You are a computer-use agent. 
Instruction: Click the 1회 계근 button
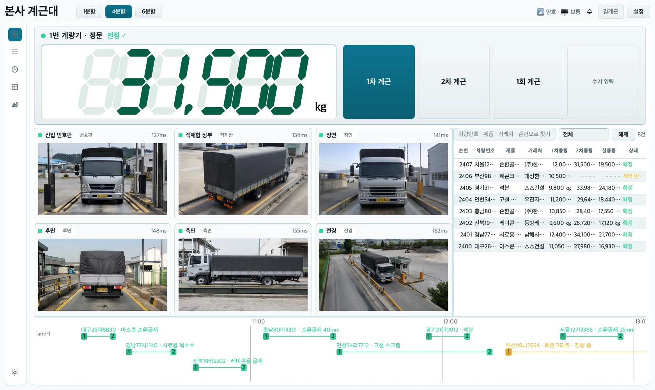point(528,82)
